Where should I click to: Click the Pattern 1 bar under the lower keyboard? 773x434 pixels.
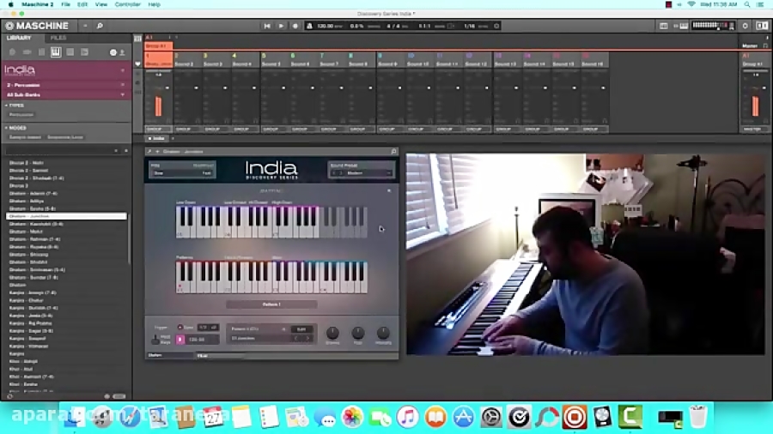(271, 304)
